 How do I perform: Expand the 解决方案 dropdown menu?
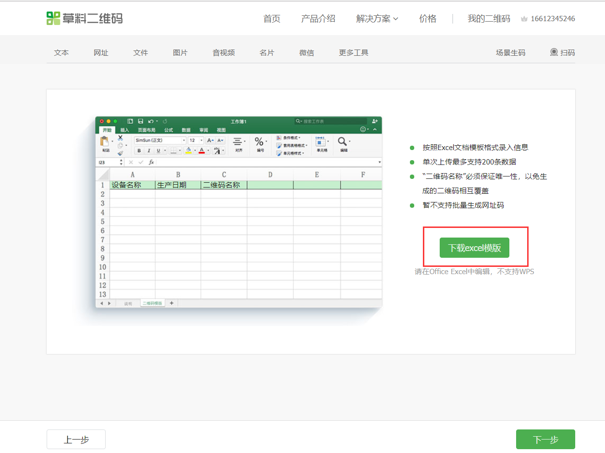tap(377, 19)
